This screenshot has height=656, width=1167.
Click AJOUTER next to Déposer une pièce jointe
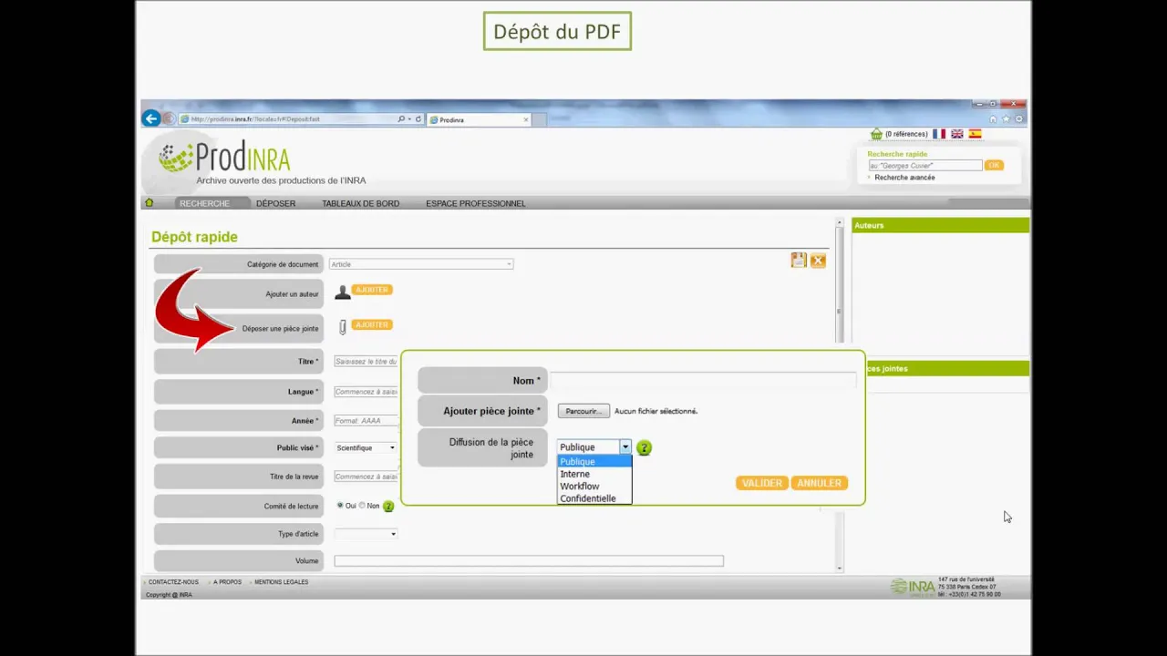[372, 324]
